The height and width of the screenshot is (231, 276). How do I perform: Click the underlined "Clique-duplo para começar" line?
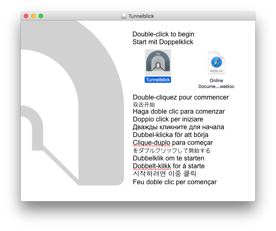[173, 143]
